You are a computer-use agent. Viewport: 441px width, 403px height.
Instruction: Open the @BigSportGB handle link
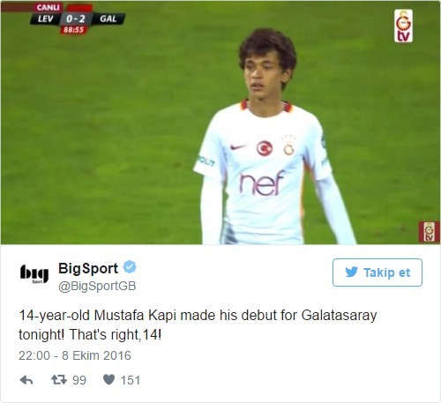pyautogui.click(x=97, y=286)
